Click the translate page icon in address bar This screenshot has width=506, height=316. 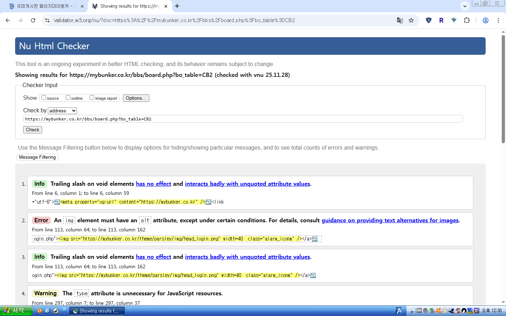coord(400,20)
